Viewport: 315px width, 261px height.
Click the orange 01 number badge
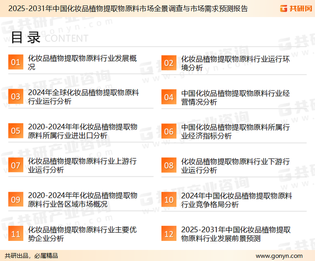pos(16,62)
